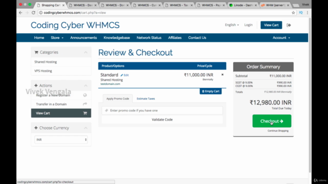The height and width of the screenshot is (184, 328).
Task: Click the browser forward arrow
Action: pyautogui.click(x=27, y=12)
